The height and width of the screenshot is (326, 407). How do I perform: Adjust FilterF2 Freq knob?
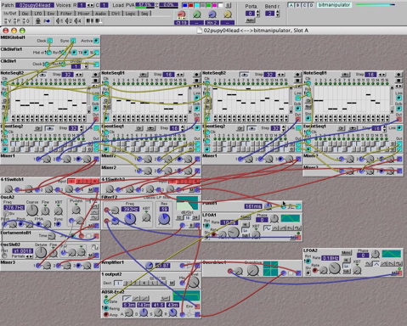[x=130, y=219]
